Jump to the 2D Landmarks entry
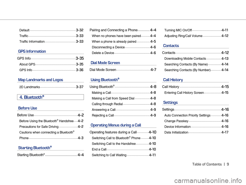This screenshot has height=185, width=246. (29, 87)
